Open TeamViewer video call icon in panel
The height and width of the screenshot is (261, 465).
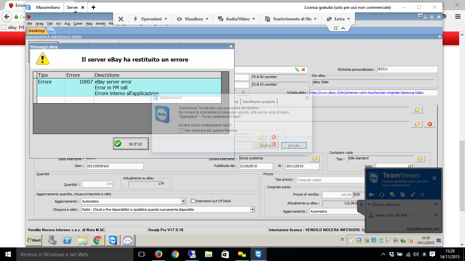(x=372, y=194)
